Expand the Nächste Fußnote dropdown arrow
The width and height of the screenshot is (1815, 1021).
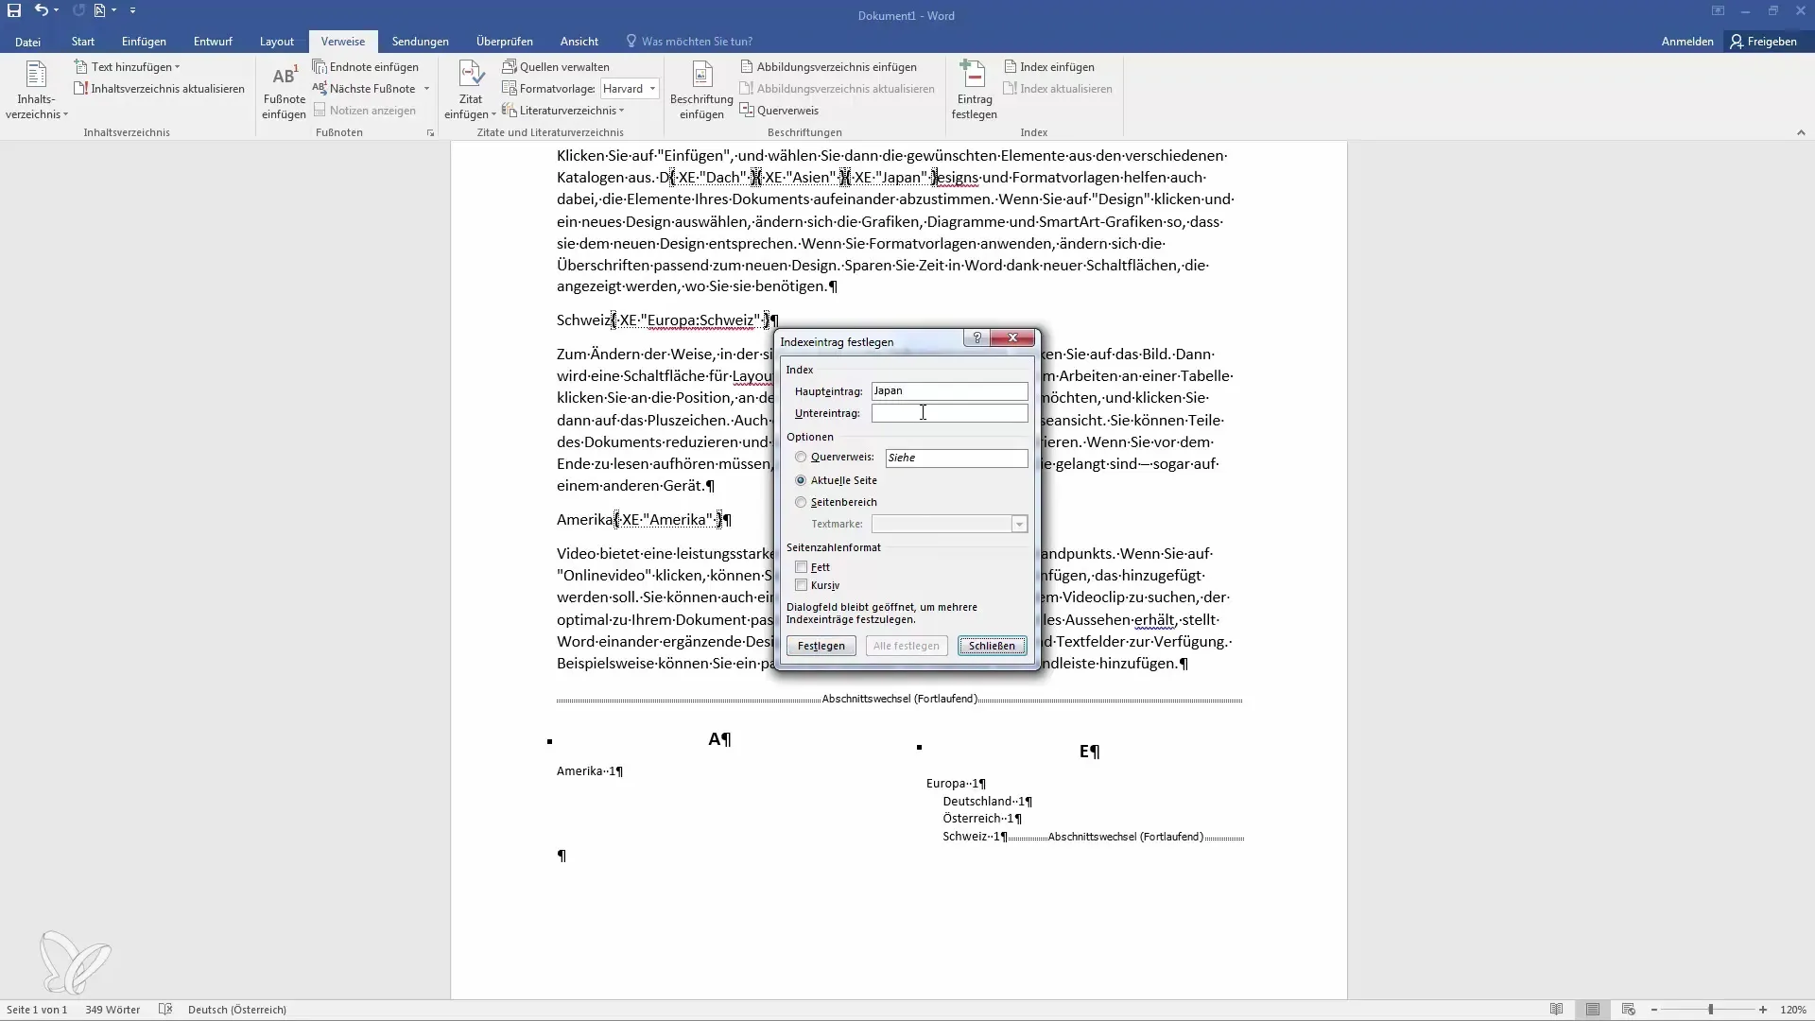[426, 89]
